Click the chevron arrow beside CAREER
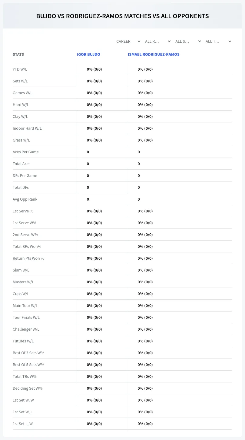 139,41
